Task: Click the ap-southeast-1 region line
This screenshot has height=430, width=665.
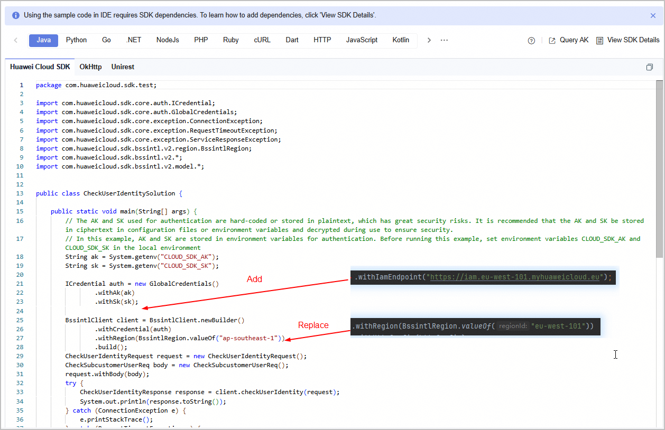Action: pos(190,338)
